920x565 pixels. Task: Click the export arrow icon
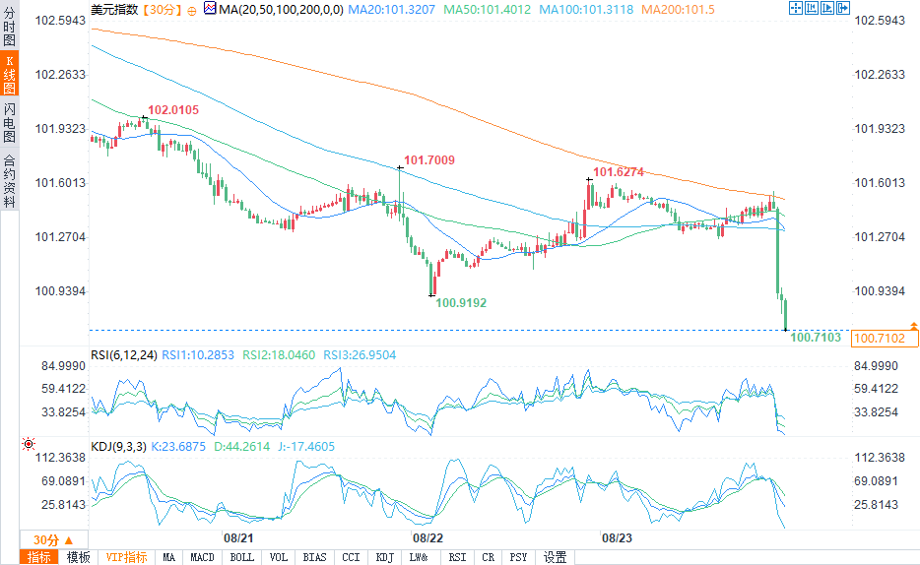[x=843, y=8]
